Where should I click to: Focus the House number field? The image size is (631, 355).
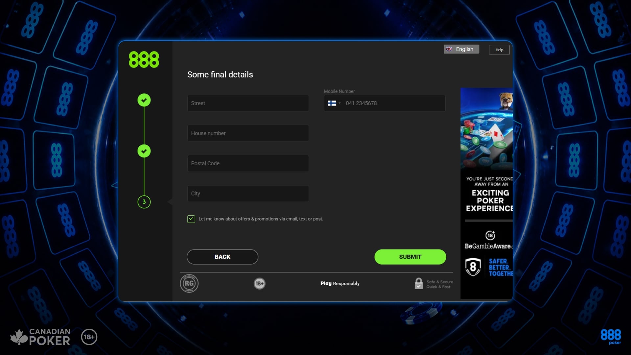(248, 133)
